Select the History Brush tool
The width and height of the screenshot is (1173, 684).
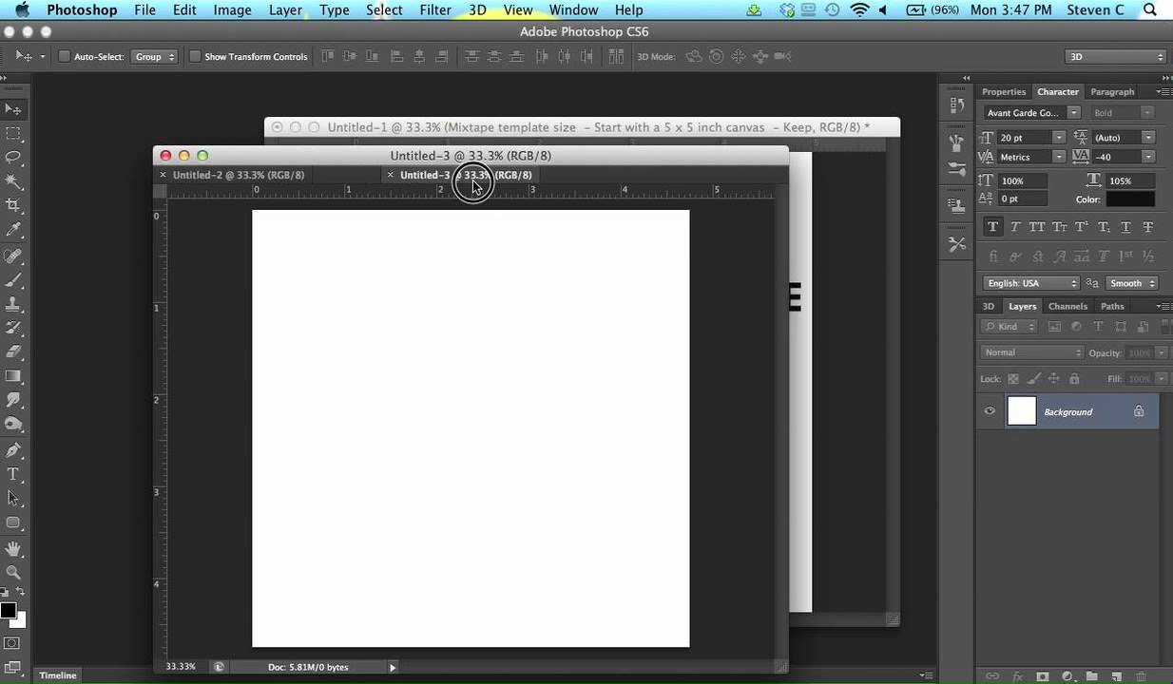click(x=13, y=328)
